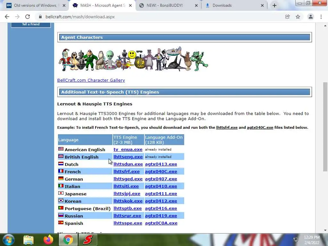The width and height of the screenshot is (328, 246).
Task: Click the page vertical scrollbar thumb
Action: (x=325, y=127)
